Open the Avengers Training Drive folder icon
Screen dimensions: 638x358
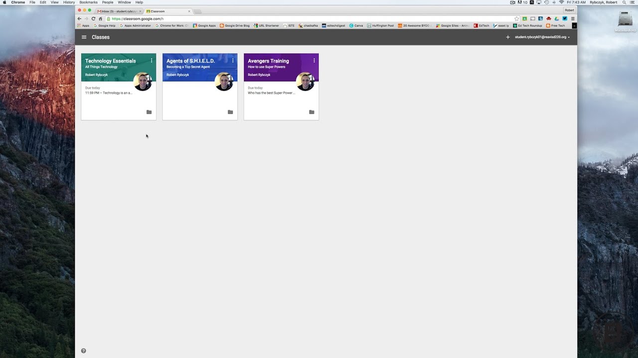312,112
